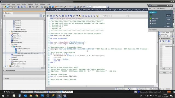The height and width of the screenshot is (98, 175).
Task: Open the Code page dropdown
Action: 127,16
